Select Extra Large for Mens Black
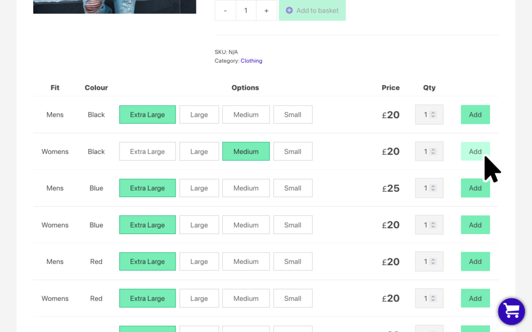Screen dimensions: 532x332 147,115
